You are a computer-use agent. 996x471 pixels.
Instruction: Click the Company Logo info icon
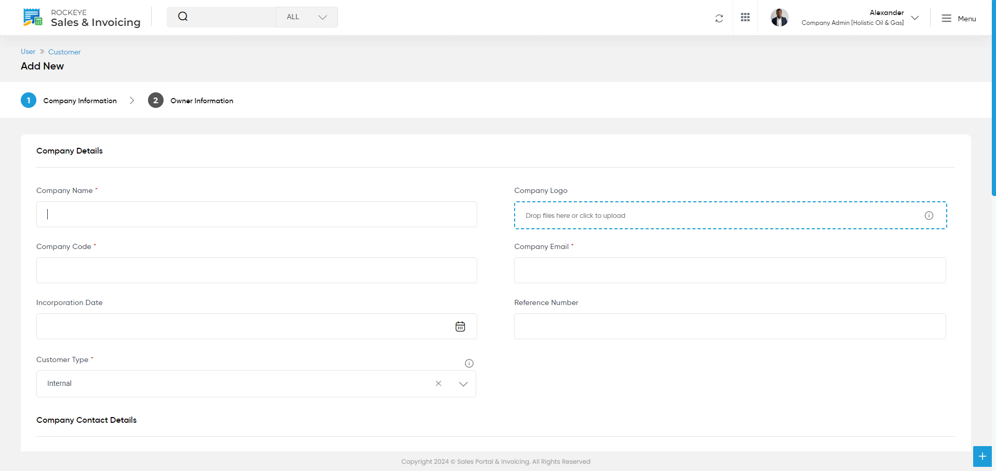(x=929, y=215)
